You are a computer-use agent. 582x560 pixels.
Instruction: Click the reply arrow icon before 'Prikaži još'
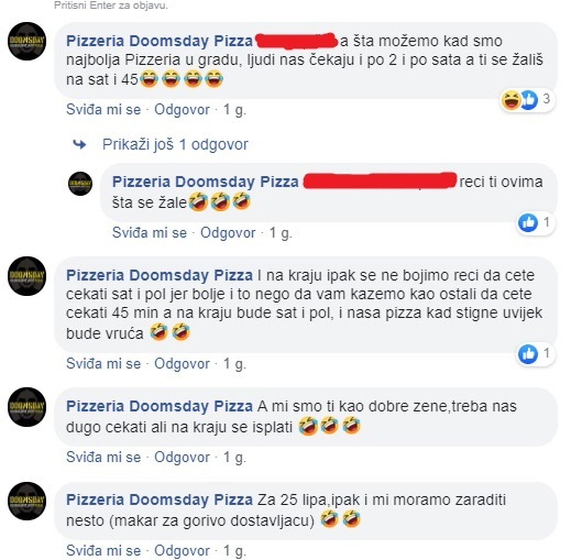pyautogui.click(x=79, y=144)
